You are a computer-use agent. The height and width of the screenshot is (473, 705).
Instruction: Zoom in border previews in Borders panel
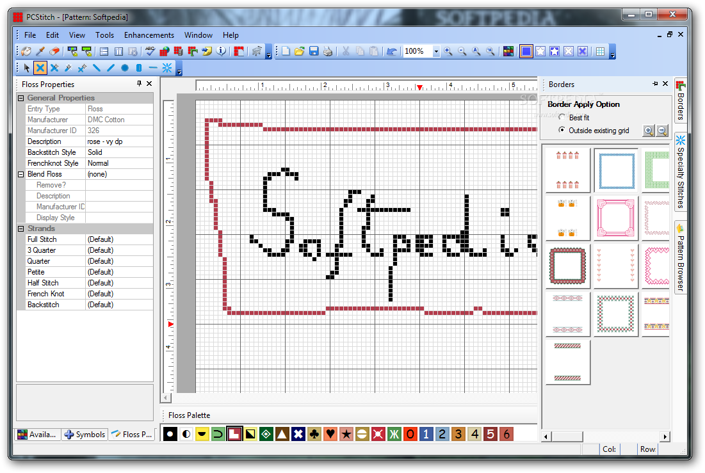[649, 131]
